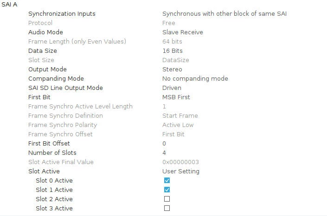
Task: Change the Driven SD line output value
Action: coord(172,88)
